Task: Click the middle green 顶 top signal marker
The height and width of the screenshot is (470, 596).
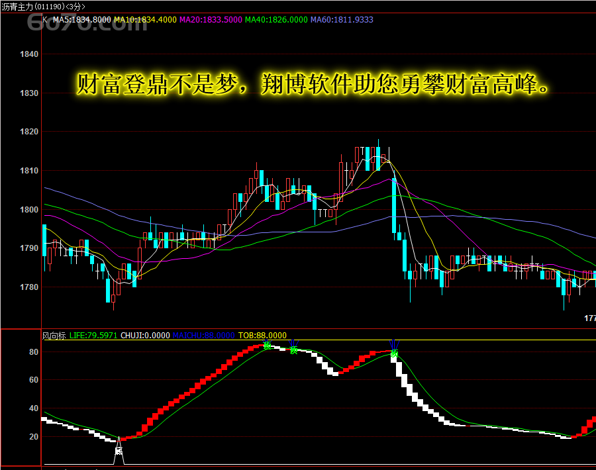Action: click(x=293, y=350)
